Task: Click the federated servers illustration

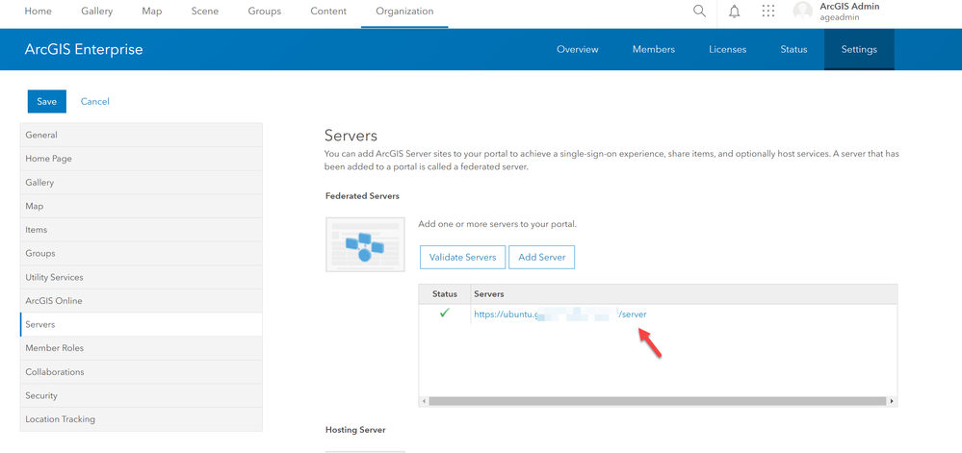Action: pyautogui.click(x=365, y=244)
